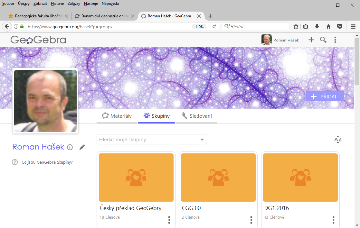Click the Roman Hašek profile name heading
The height and width of the screenshot is (228, 360).
click(38, 147)
